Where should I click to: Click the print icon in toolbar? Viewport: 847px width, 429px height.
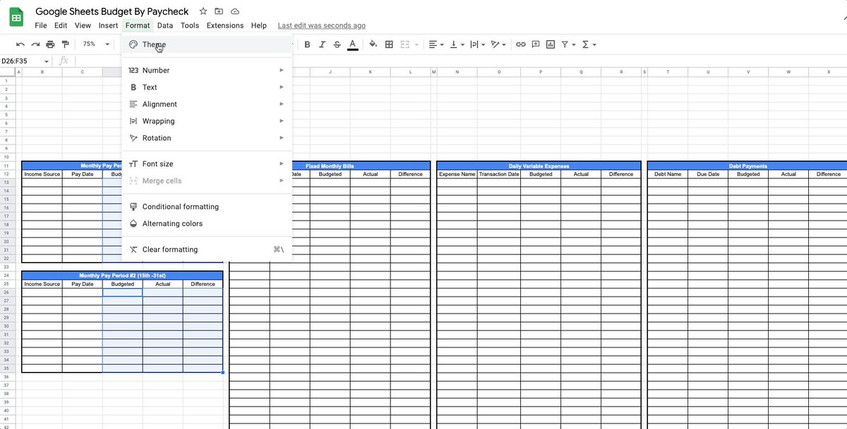click(x=50, y=44)
